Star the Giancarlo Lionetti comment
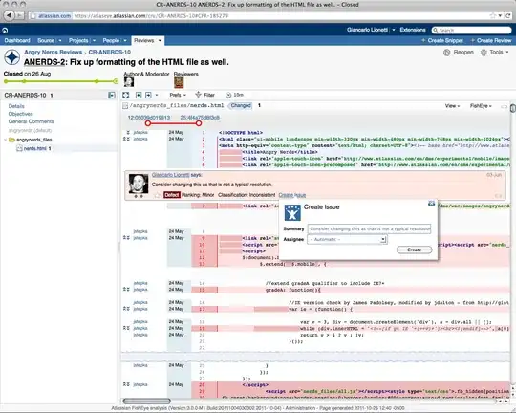Screen dimensions: 516x413 157,195
